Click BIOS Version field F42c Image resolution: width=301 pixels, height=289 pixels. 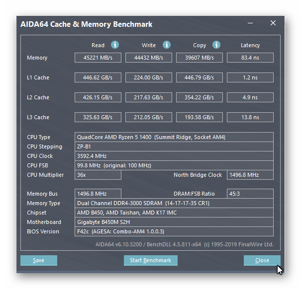[174, 231]
